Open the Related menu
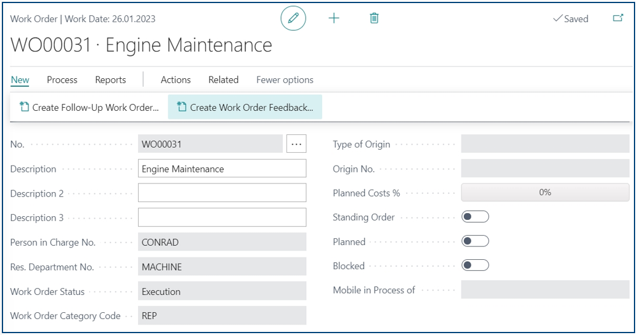The image size is (637, 335). tap(224, 79)
